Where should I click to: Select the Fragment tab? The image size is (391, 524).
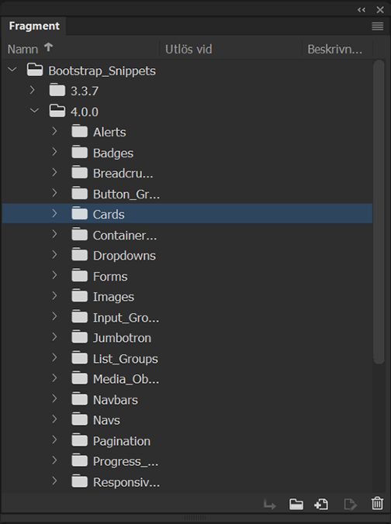[34, 26]
